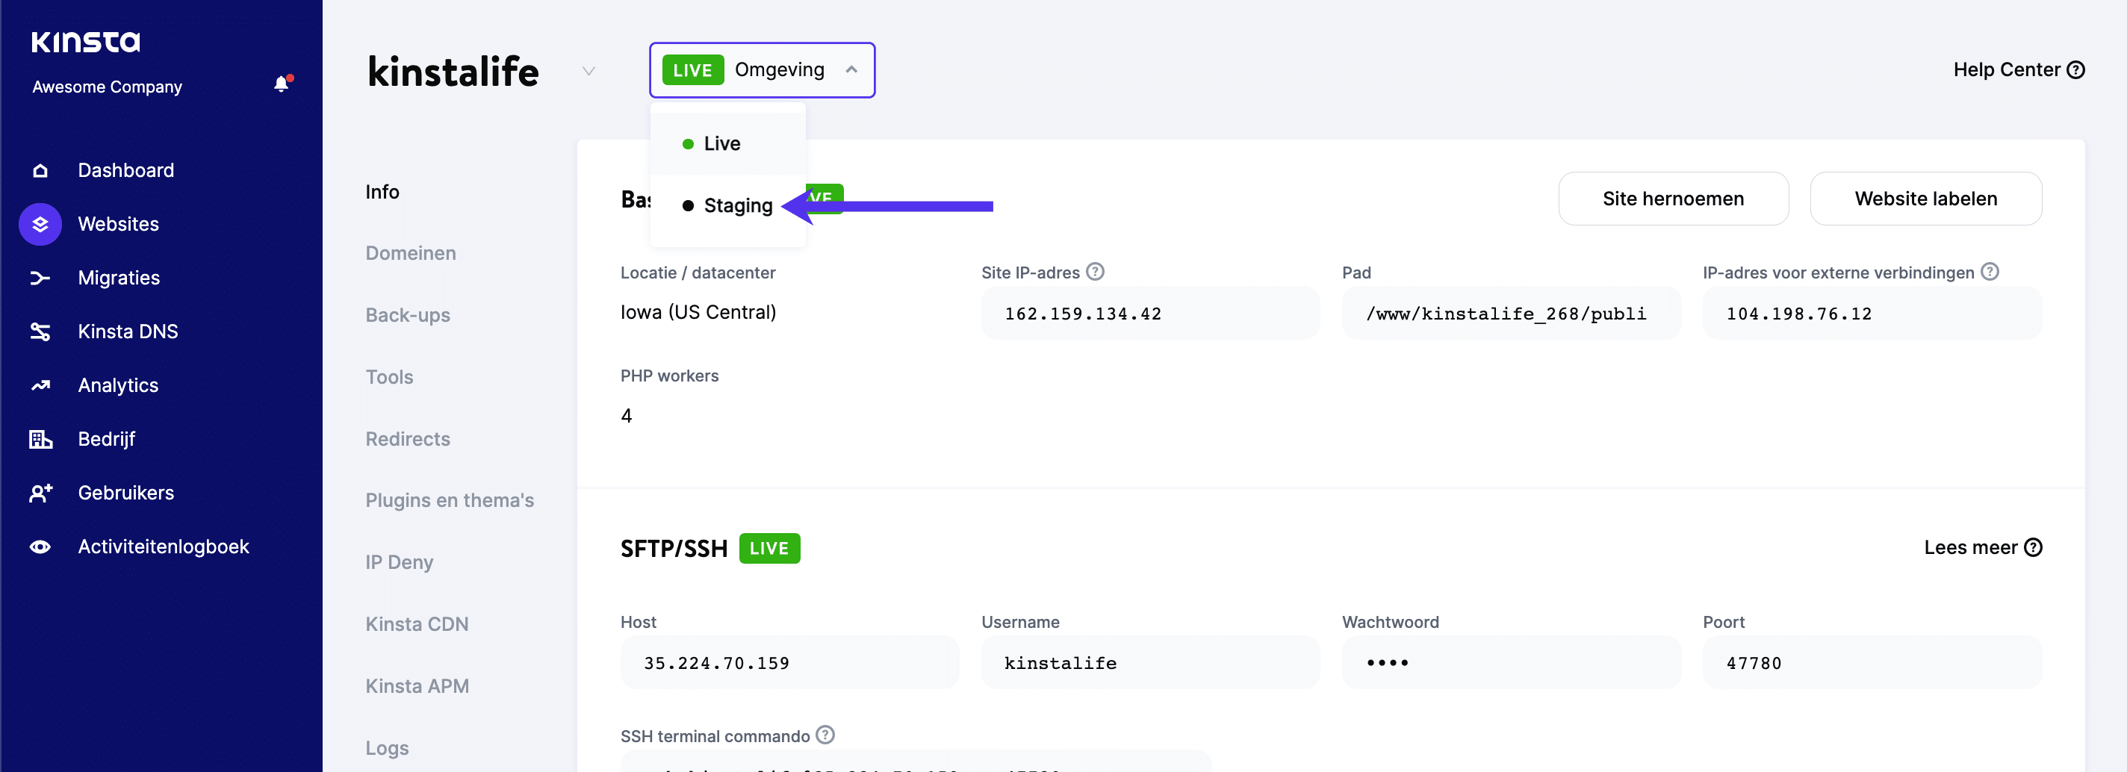The image size is (2127, 772).
Task: Click the Gebruikers add-user icon
Action: pos(40,493)
